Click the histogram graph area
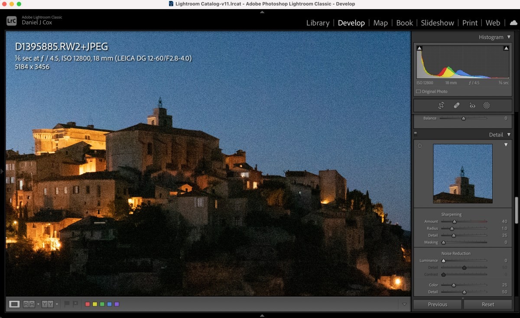The image size is (520, 318). 463,62
